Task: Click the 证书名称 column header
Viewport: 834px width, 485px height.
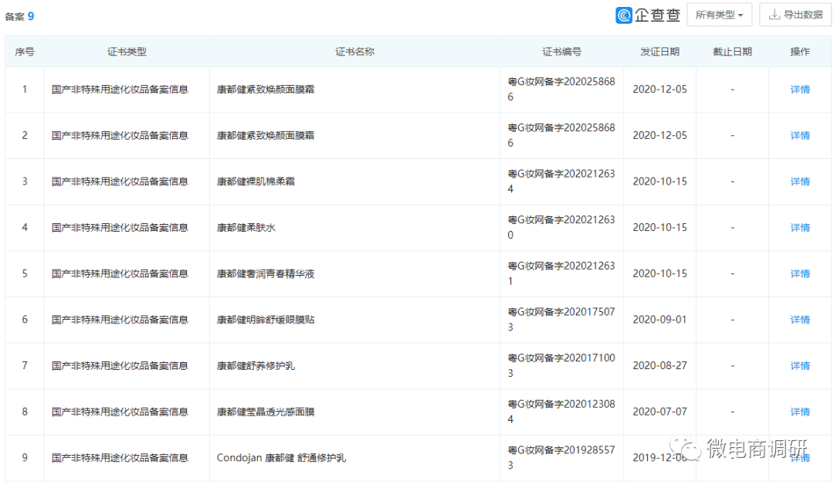Action: click(x=354, y=52)
